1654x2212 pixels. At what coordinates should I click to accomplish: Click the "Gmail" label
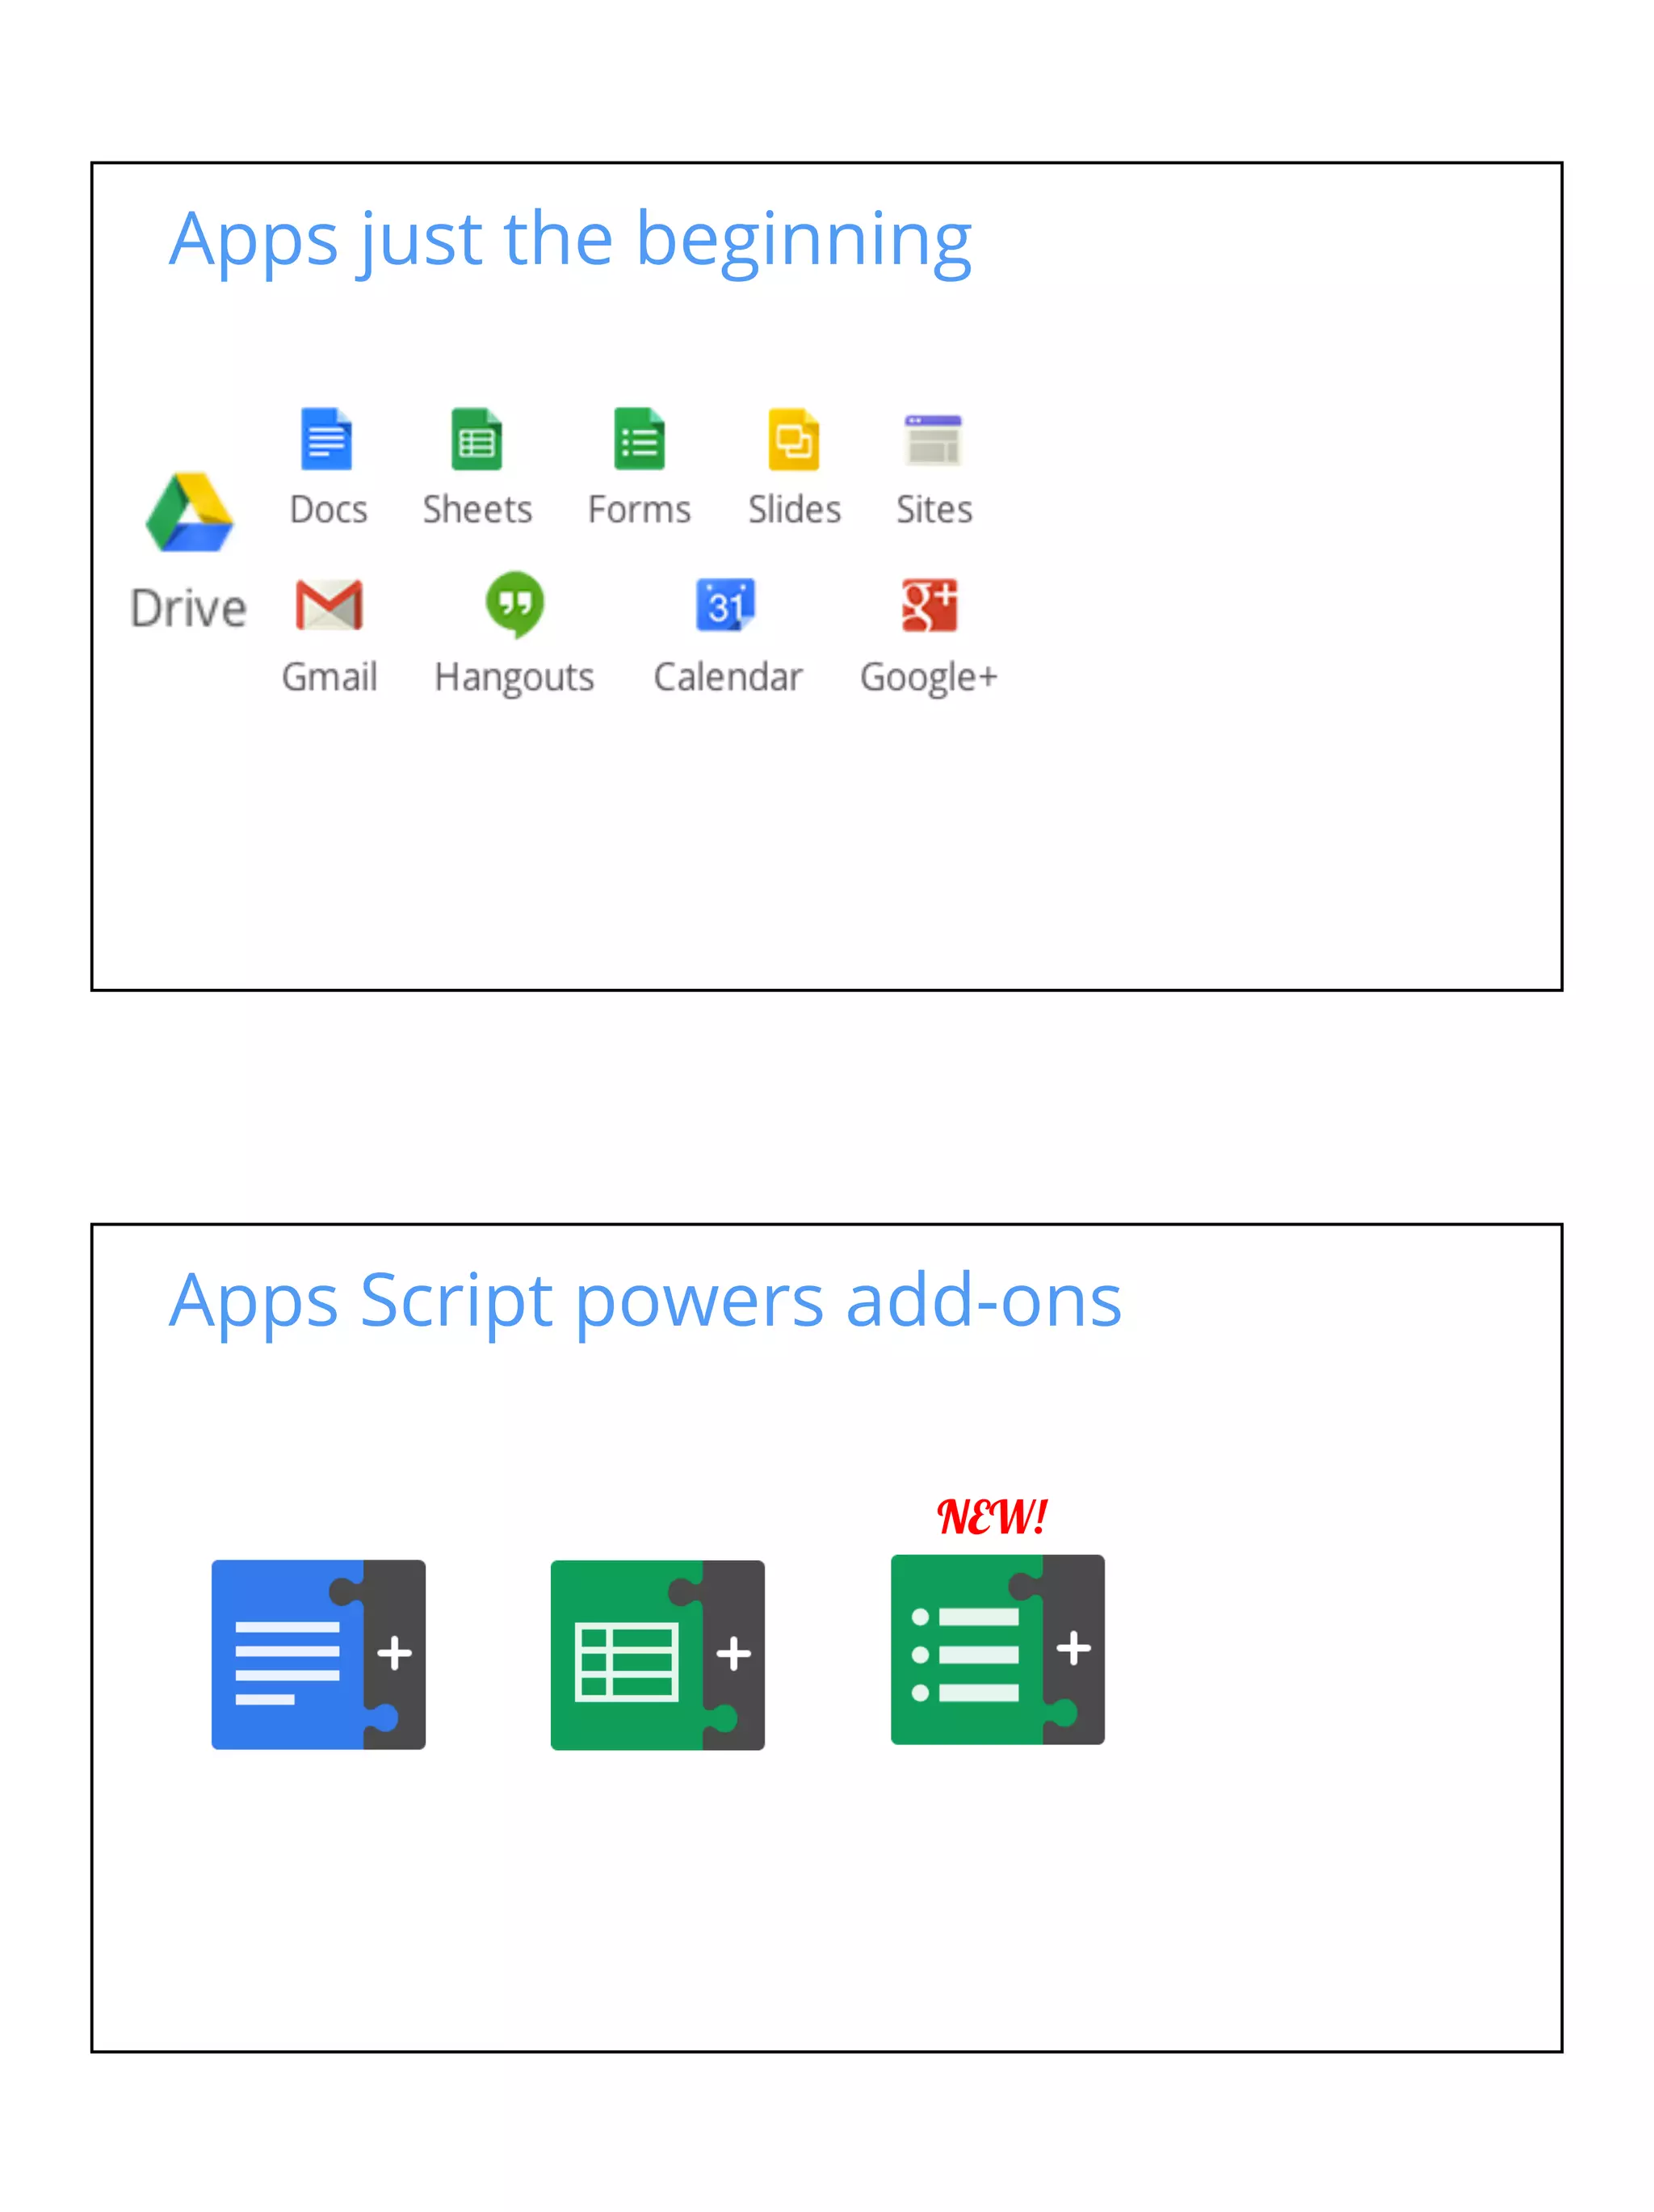point(330,677)
